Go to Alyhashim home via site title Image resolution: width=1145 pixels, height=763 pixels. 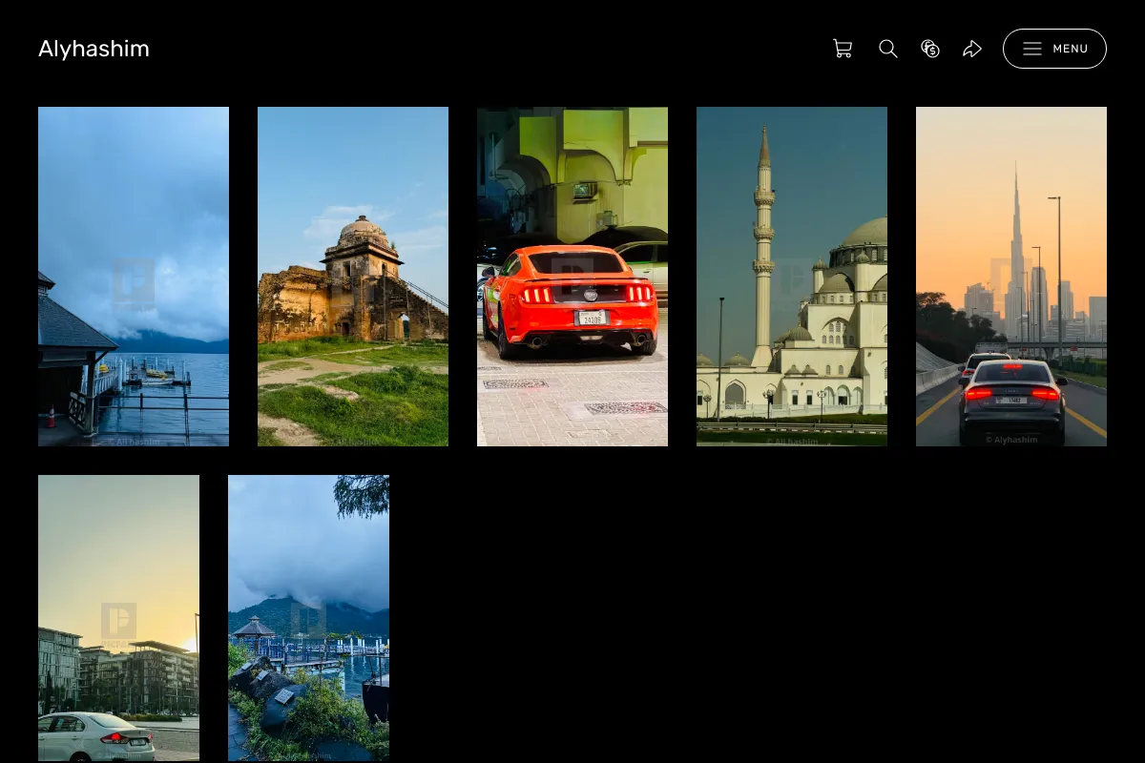click(94, 49)
